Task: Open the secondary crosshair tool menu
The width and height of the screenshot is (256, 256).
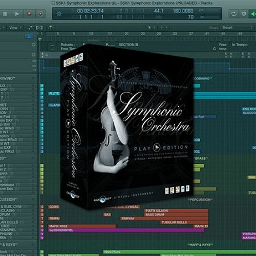Action: 163,28
